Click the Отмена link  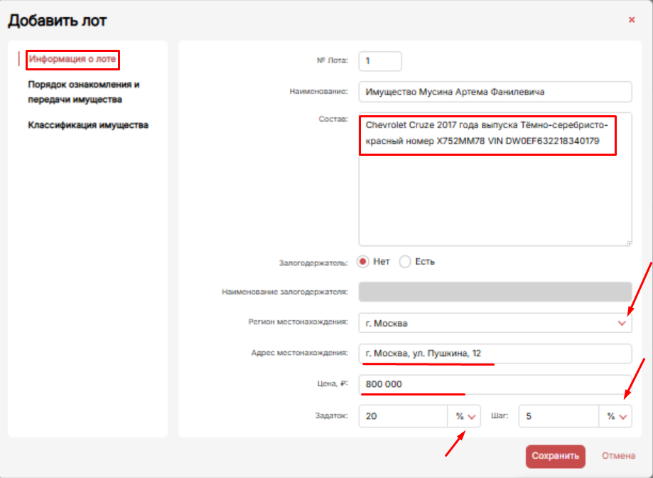coord(618,456)
